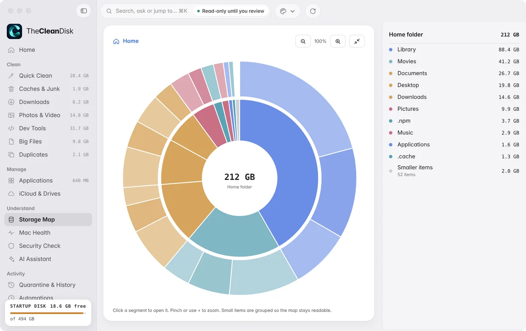The width and height of the screenshot is (526, 331).
Task: Toggle the sidebar panel icon
Action: 84,11
